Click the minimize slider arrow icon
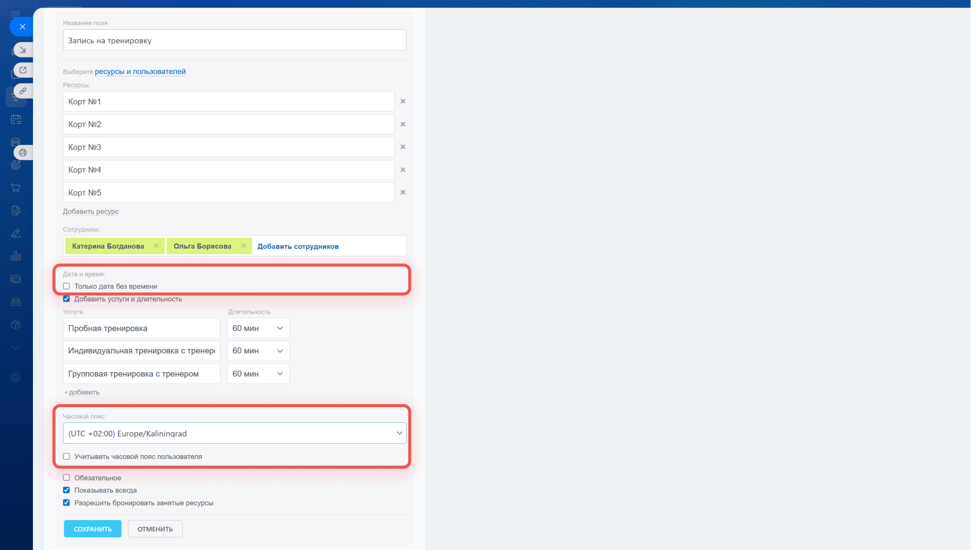This screenshot has height=550, width=976. pyautogui.click(x=23, y=50)
